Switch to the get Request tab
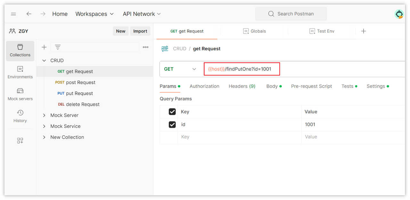Viewport: 410px width, 200px height. click(x=187, y=31)
